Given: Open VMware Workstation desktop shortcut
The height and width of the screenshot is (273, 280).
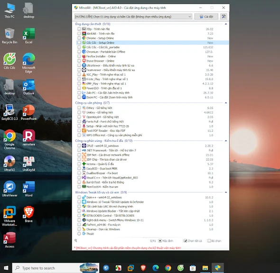Looking at the screenshot, I should coord(9,216).
